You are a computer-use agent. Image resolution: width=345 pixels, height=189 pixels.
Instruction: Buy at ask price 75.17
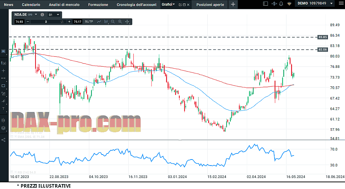pos(78,22)
